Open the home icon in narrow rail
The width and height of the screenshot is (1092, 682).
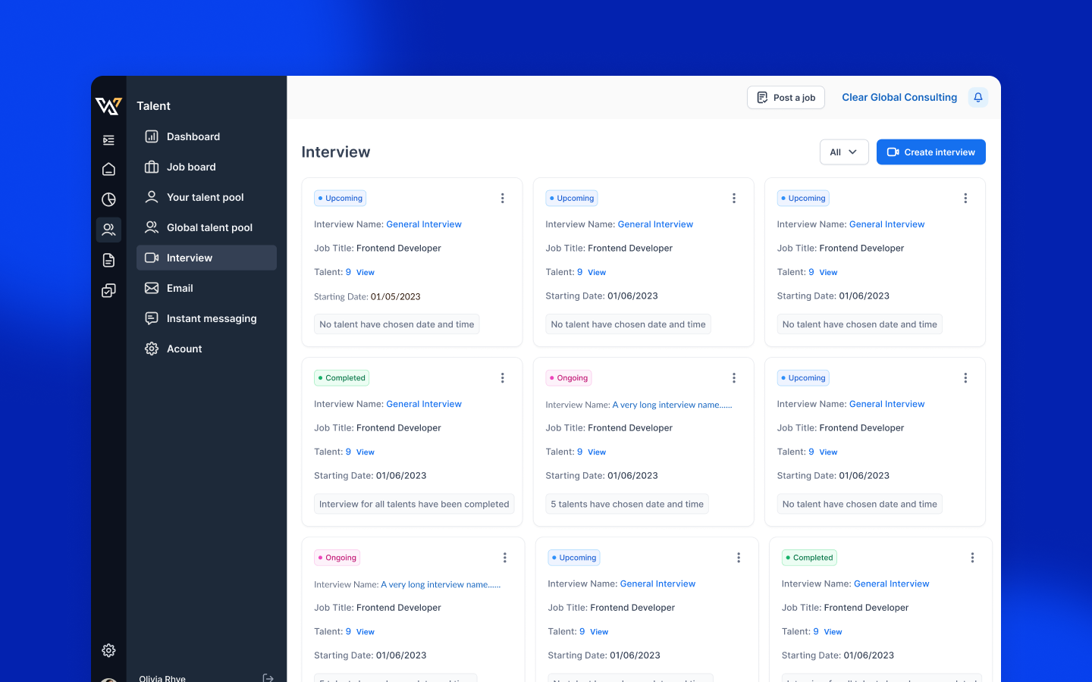[108, 169]
